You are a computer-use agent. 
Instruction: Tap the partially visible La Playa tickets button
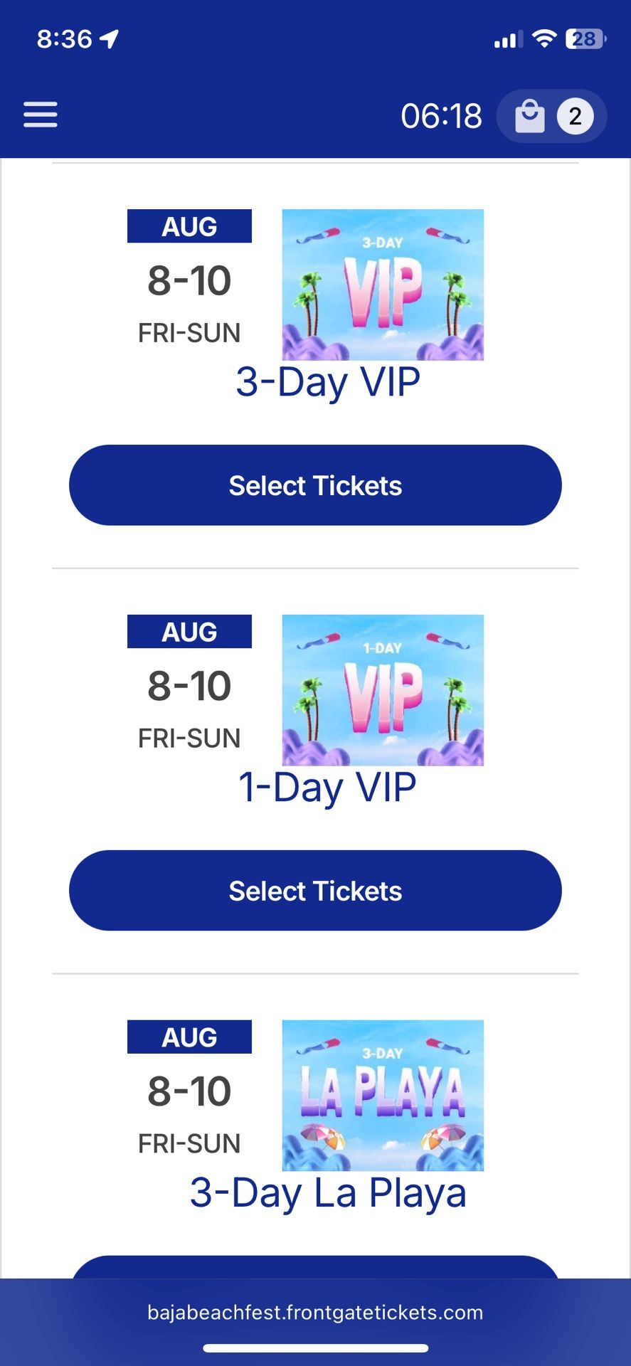(x=315, y=1267)
